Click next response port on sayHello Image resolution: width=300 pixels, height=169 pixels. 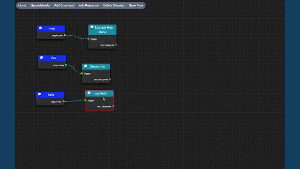pos(113,106)
